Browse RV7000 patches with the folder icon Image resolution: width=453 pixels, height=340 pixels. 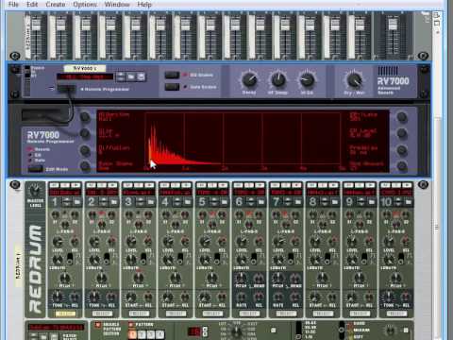coord(131,76)
